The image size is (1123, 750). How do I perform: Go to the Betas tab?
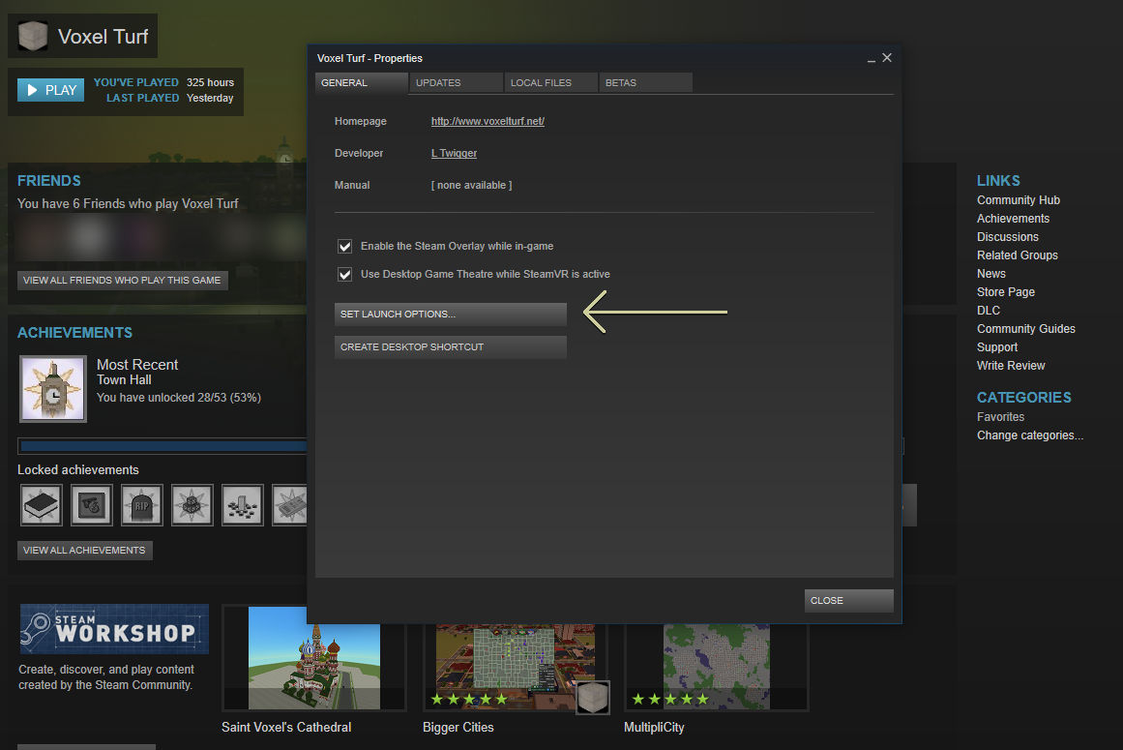click(645, 83)
